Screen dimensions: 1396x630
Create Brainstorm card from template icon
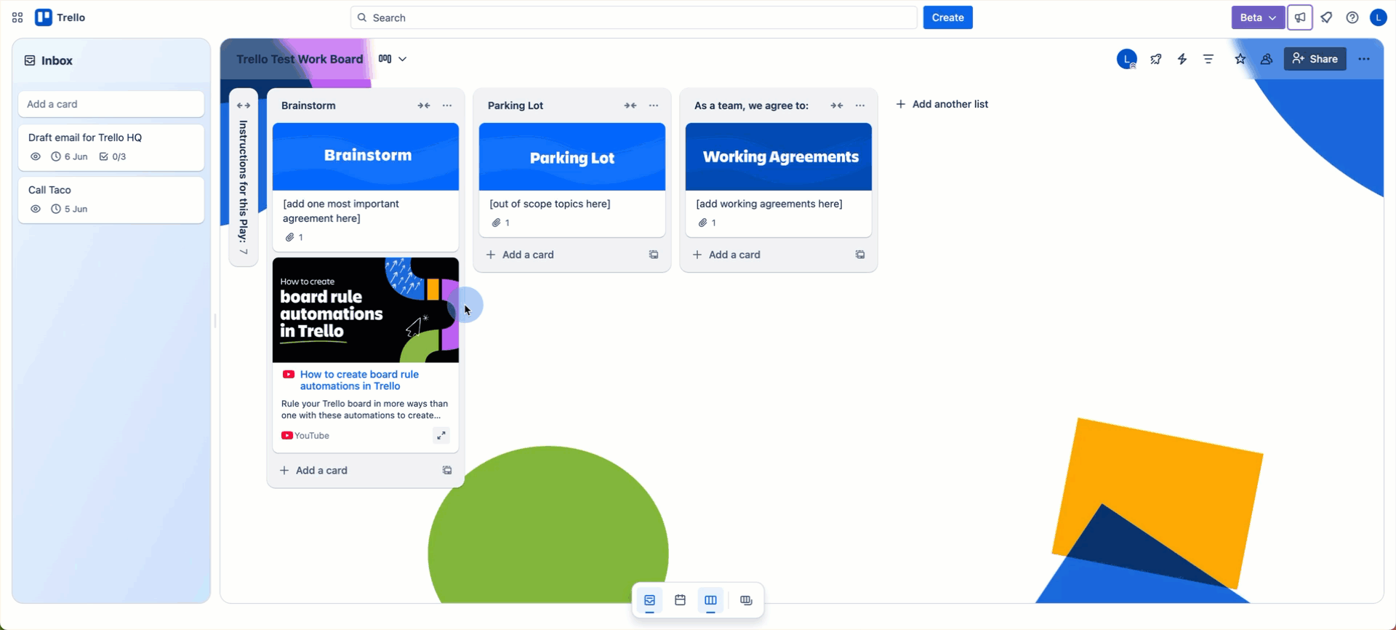click(447, 470)
